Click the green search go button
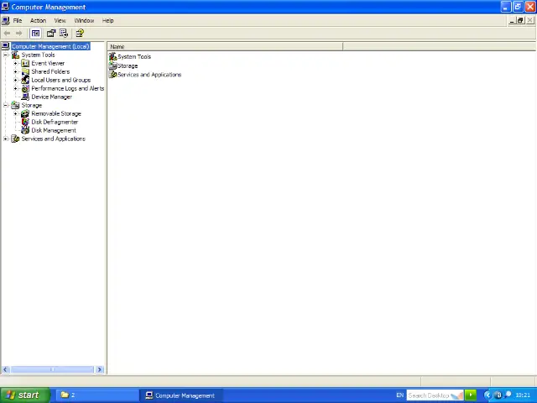The image size is (537, 403). click(x=471, y=395)
